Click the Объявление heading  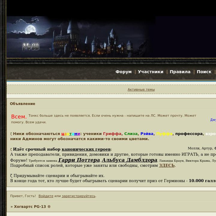point(22,104)
